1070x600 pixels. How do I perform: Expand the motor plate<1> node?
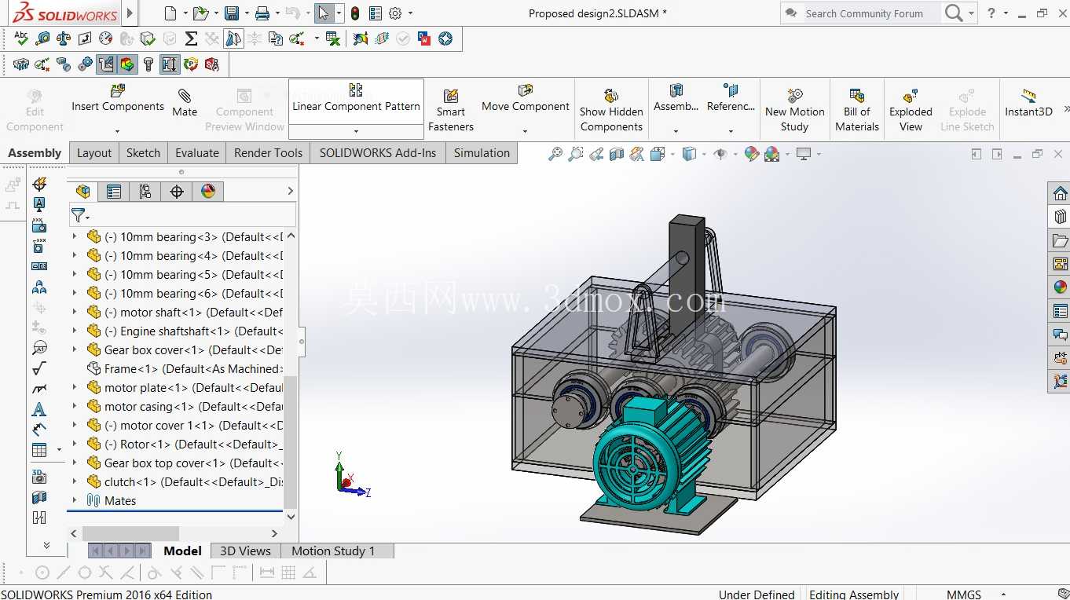[x=75, y=387]
